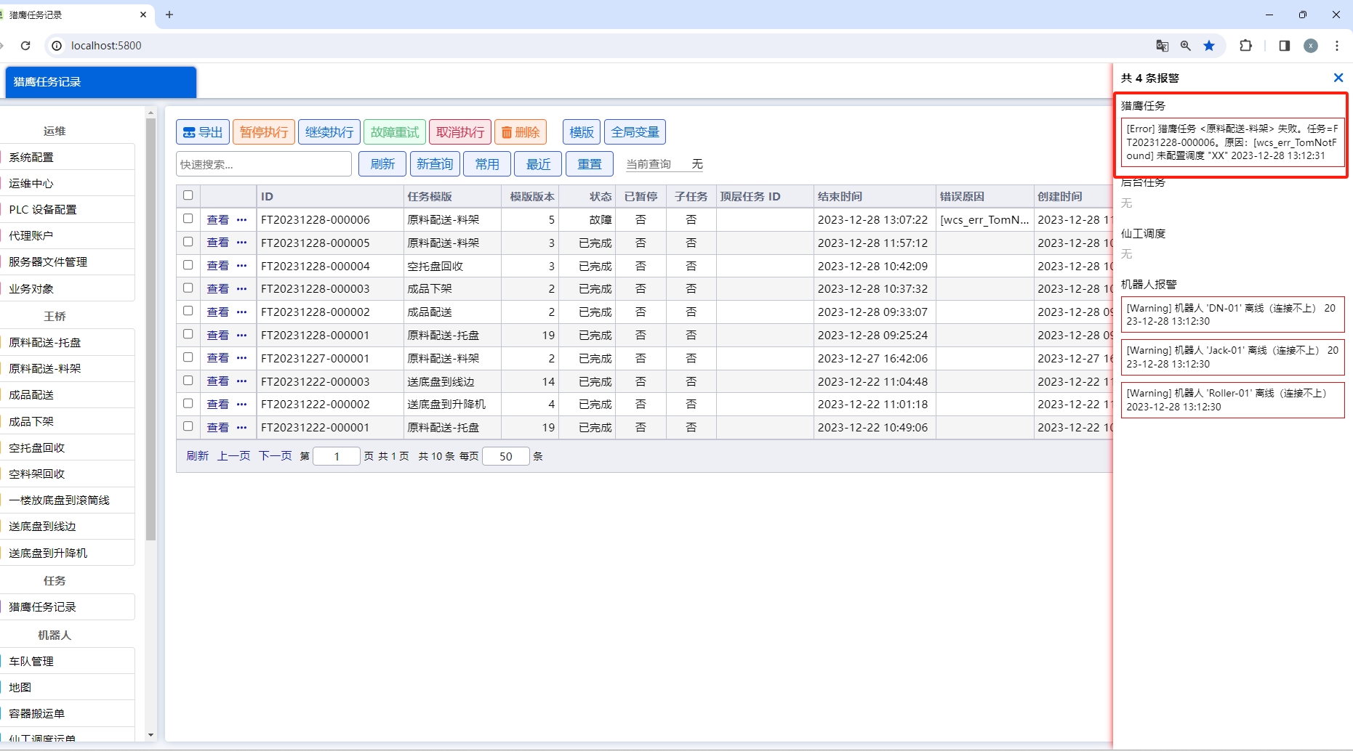Check the row FT20231228-000002
The height and width of the screenshot is (751, 1353).
pos(188,311)
